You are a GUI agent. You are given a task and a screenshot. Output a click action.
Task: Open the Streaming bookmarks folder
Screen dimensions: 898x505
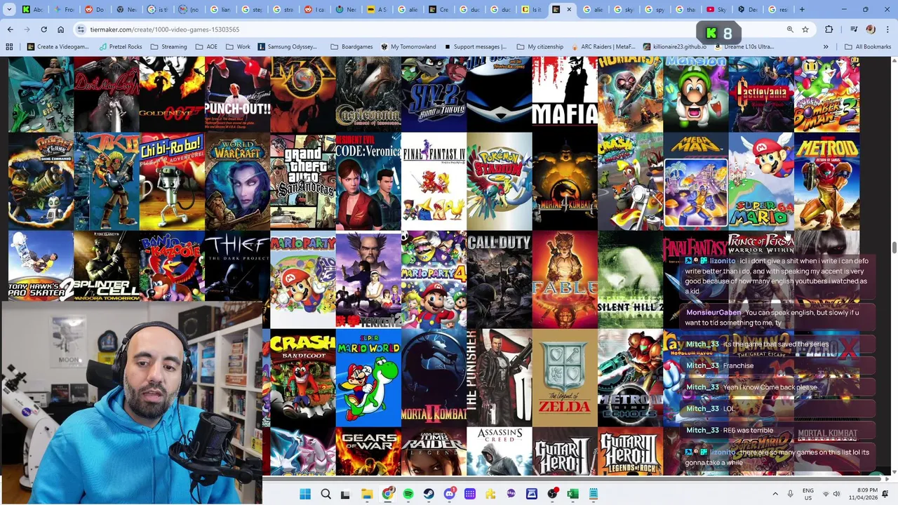point(169,47)
